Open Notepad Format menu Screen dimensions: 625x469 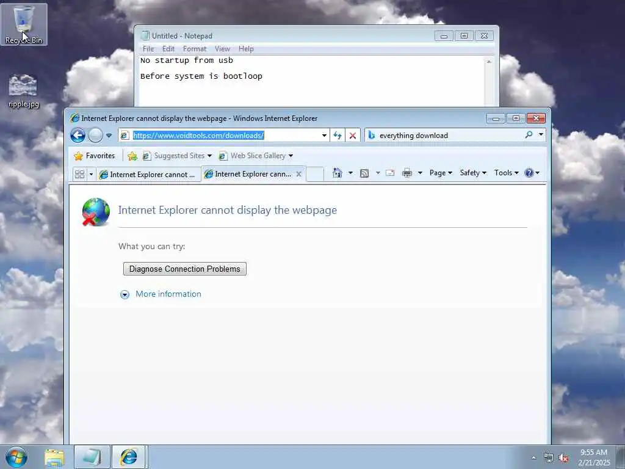pos(195,49)
